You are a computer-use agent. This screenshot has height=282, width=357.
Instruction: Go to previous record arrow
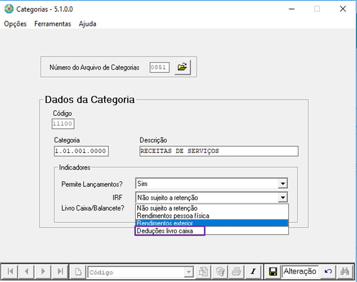point(27,271)
